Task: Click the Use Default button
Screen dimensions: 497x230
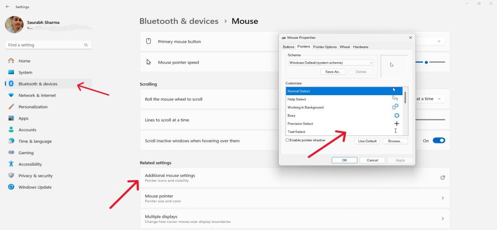Action: (367, 141)
